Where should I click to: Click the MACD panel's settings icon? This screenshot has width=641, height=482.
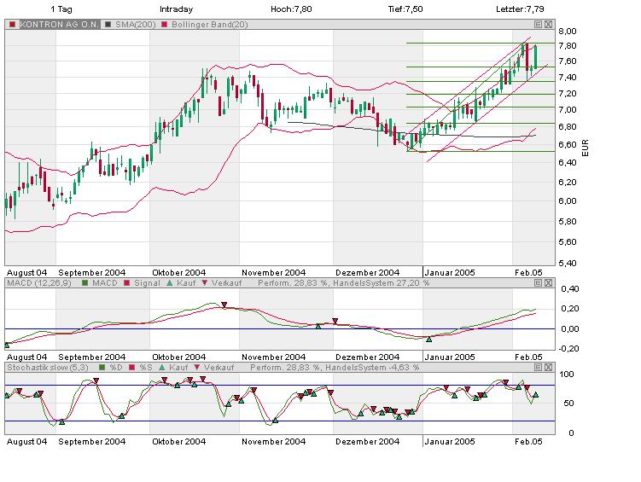[539, 282]
